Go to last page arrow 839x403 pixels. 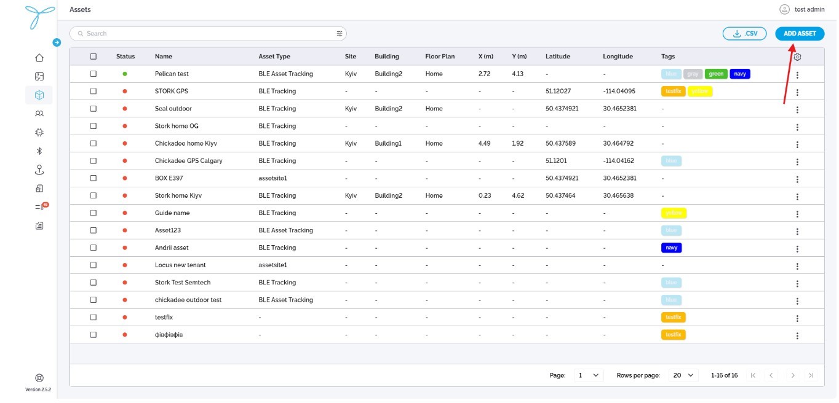point(811,375)
